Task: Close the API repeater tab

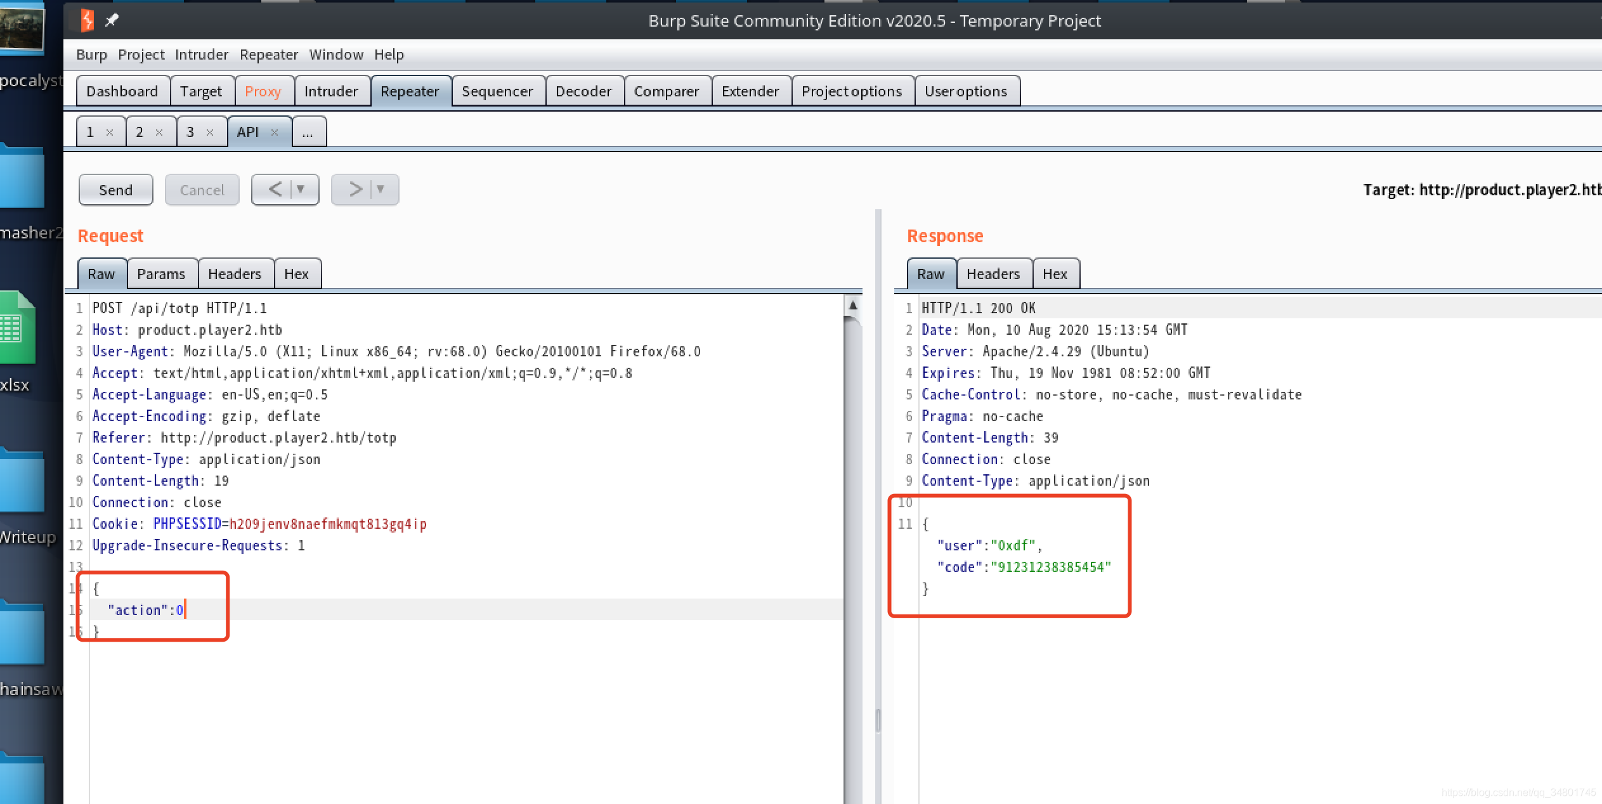Action: [x=275, y=133]
